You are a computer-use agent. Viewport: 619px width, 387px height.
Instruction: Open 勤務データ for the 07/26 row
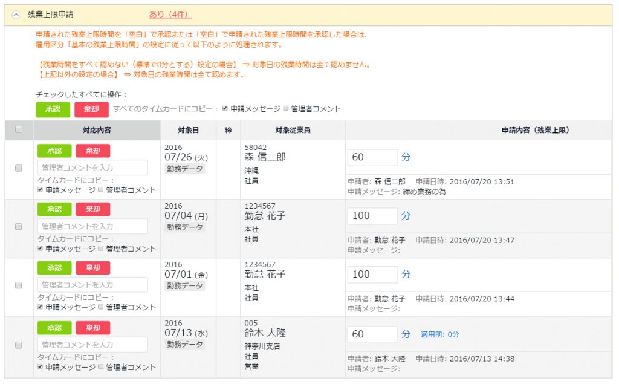[x=185, y=169]
